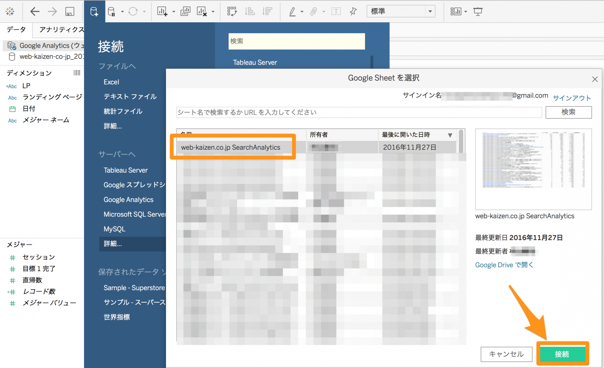Select web-kaizen.co.jp SearchAnalytics sheet
The image size is (604, 368).
pyautogui.click(x=231, y=147)
